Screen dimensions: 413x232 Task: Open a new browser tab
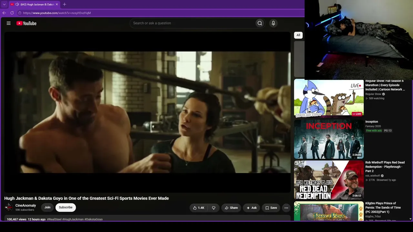coord(65,4)
